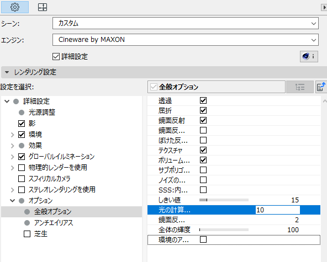327x262 pixels.
Task: Click the panel flyout arrow at top right
Action: click(324, 8)
